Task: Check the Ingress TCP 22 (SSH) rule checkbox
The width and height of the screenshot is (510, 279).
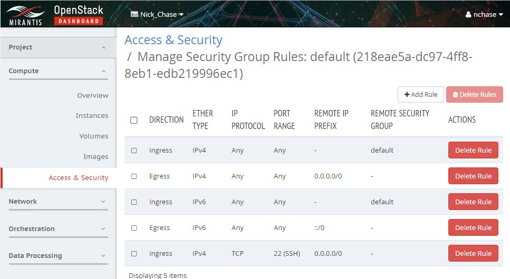Action: pos(134,254)
